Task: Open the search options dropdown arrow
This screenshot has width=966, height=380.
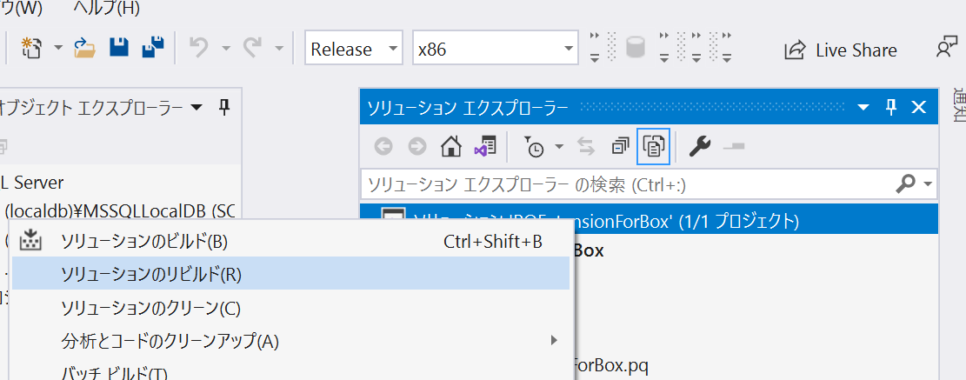Action: [928, 183]
